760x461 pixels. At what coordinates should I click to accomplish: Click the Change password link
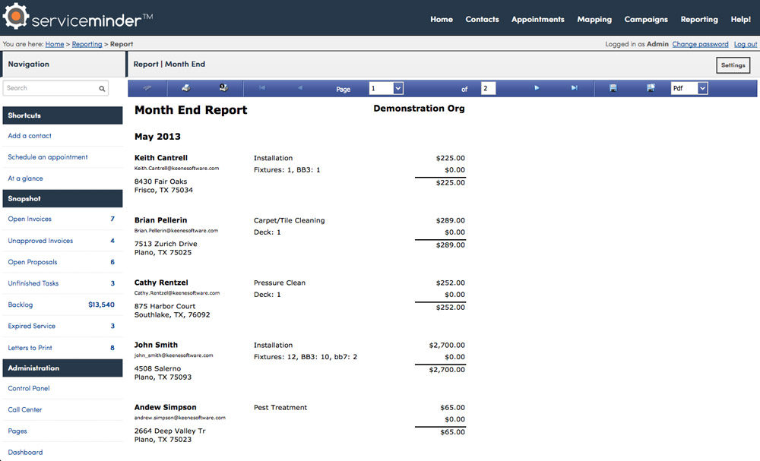pos(700,44)
